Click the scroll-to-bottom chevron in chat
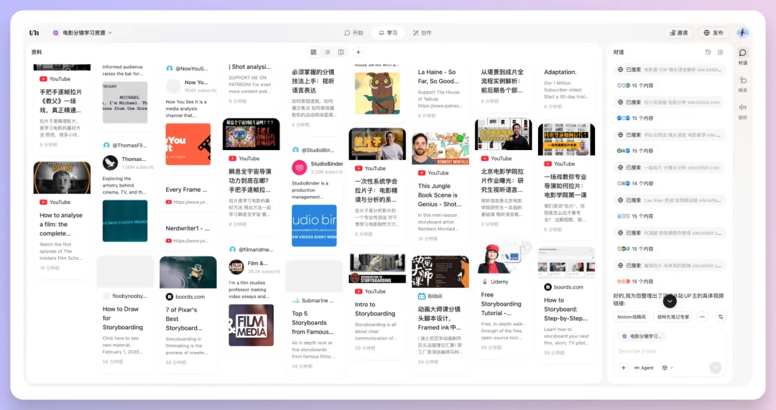776x410 pixels. coord(670,301)
